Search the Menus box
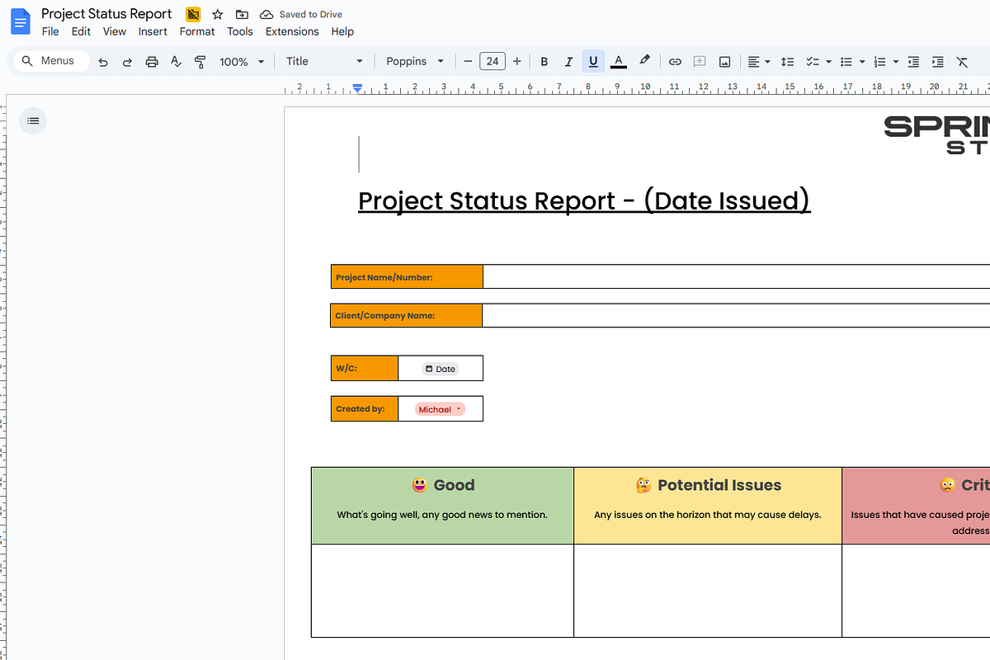This screenshot has width=990, height=660. [51, 61]
